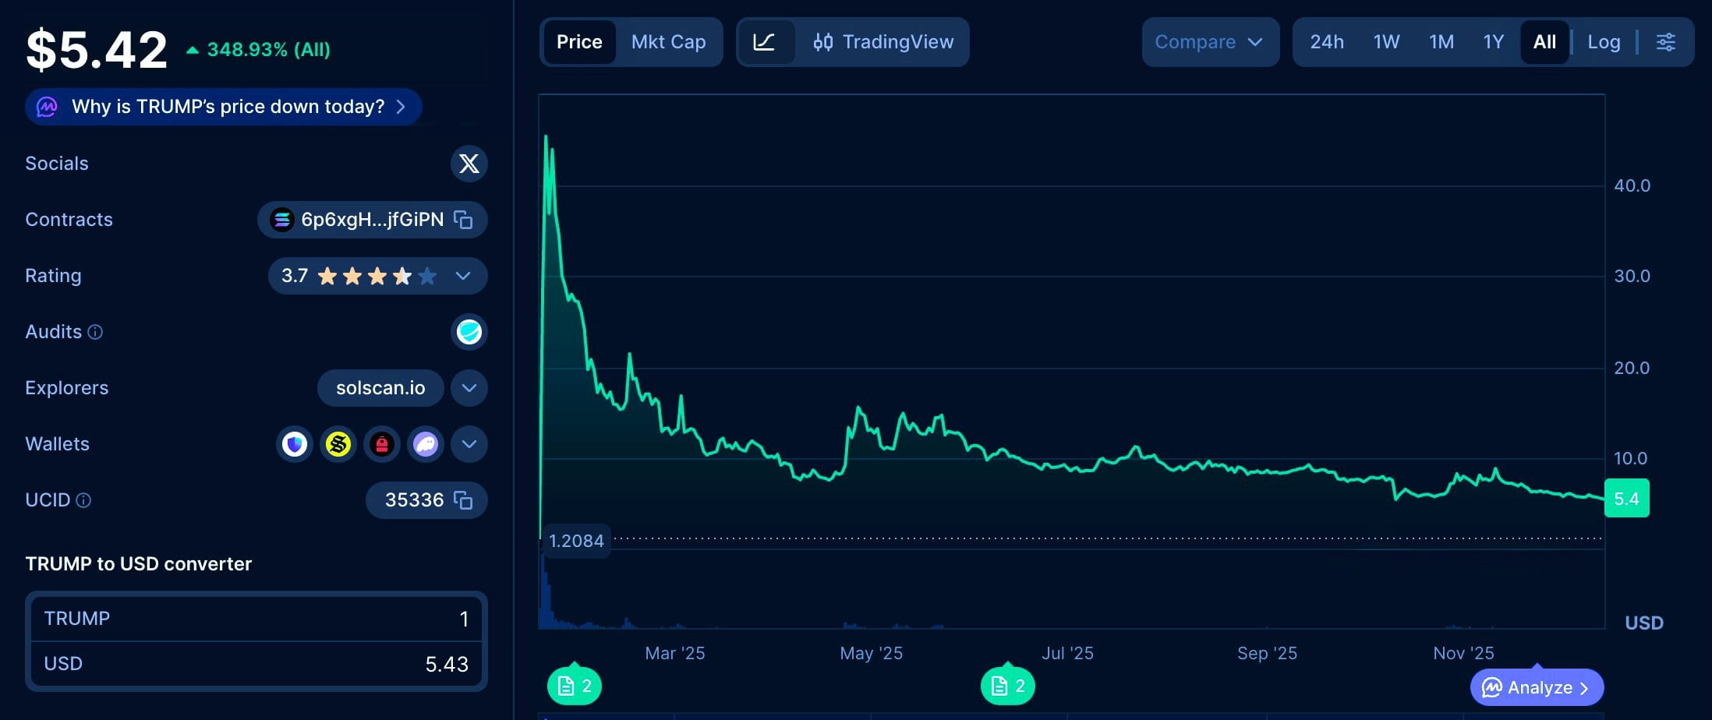1712x720 pixels.
Task: Click the 348.93% (All) change text
Action: coord(268,50)
